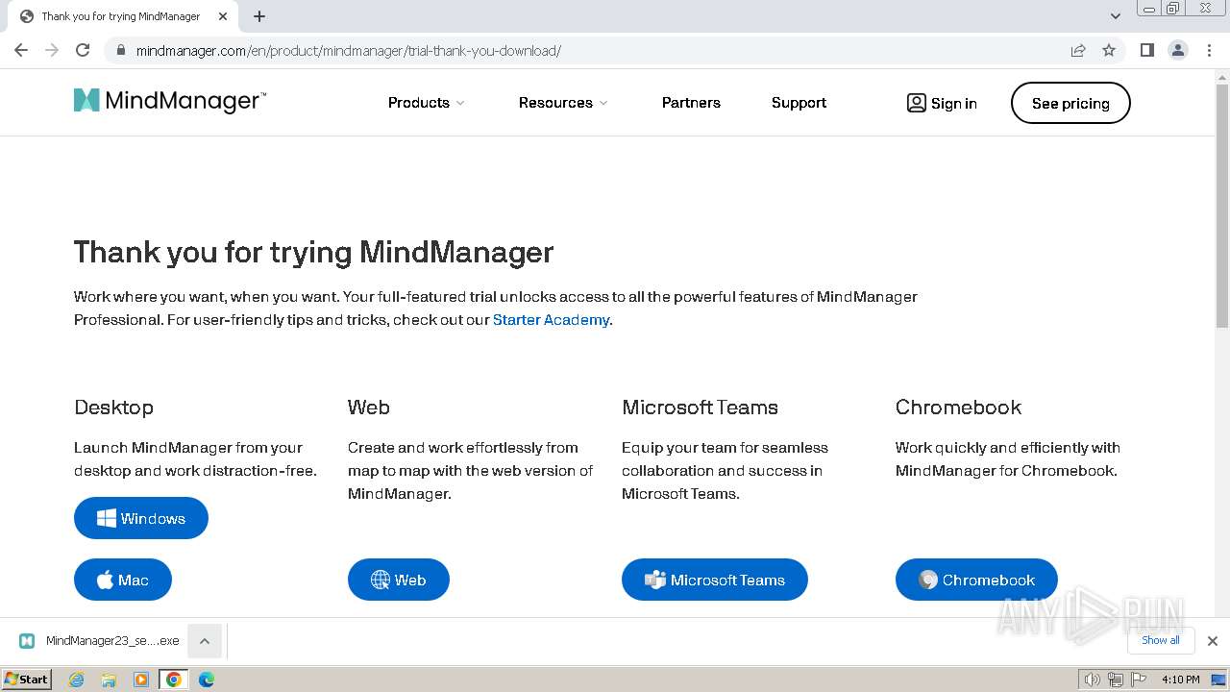The height and width of the screenshot is (692, 1230).
Task: Open Chrome's three-dot menu
Action: (x=1209, y=50)
